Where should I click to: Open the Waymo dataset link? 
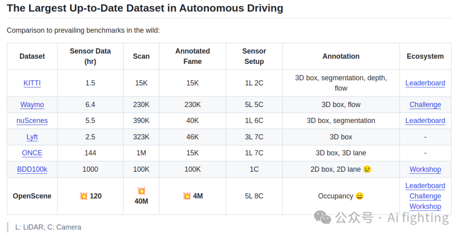click(32, 105)
